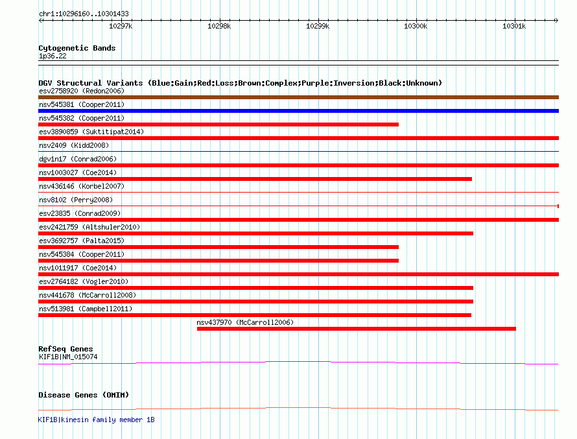Click the 1p36.22 cytogenetic band label
This screenshot has width=577, height=439.
pyautogui.click(x=53, y=56)
